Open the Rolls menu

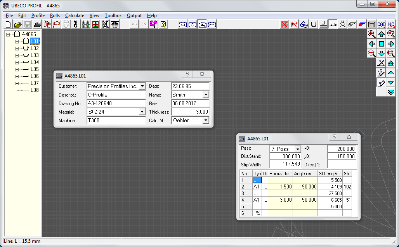click(x=55, y=16)
